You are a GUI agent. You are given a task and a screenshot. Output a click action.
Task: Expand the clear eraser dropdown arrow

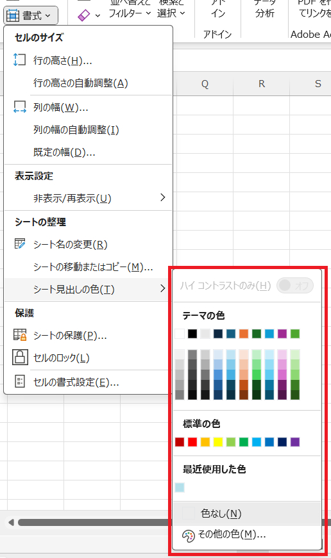[x=98, y=15]
